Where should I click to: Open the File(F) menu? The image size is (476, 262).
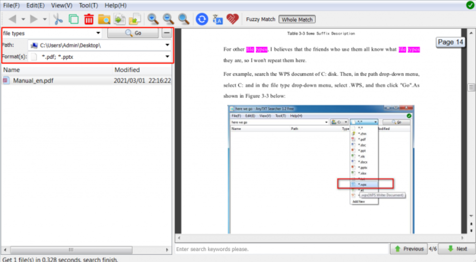12,5
